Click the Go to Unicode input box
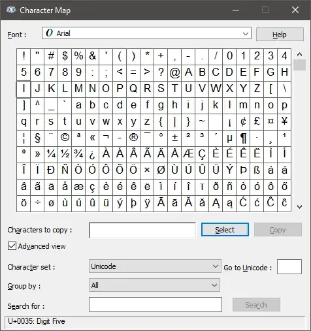 pyautogui.click(x=289, y=266)
